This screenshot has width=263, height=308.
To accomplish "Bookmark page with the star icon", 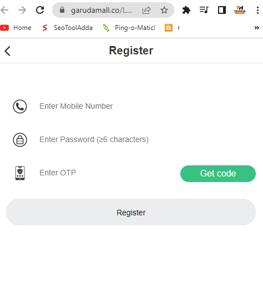I will pyautogui.click(x=164, y=10).
